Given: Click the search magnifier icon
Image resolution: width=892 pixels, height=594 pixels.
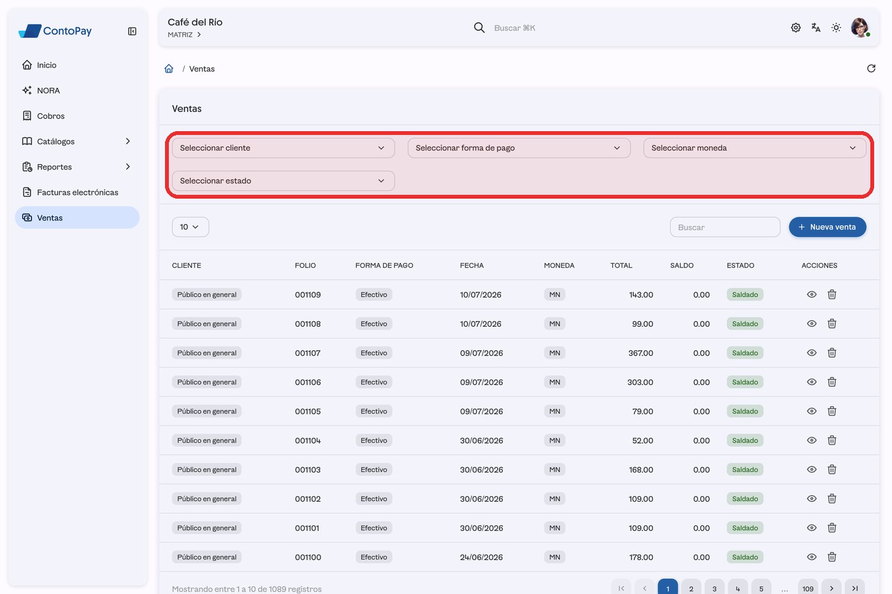Looking at the screenshot, I should 479,27.
